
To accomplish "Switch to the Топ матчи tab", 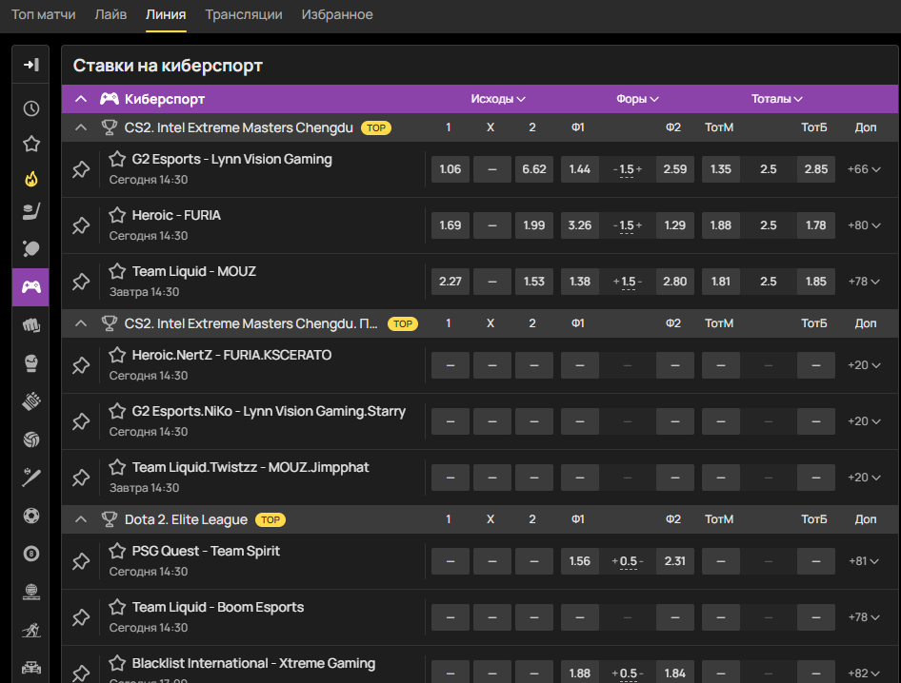I will point(44,14).
